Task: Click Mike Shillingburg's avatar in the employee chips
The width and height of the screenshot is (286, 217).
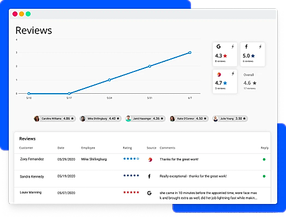Action: pyautogui.click(x=83, y=119)
